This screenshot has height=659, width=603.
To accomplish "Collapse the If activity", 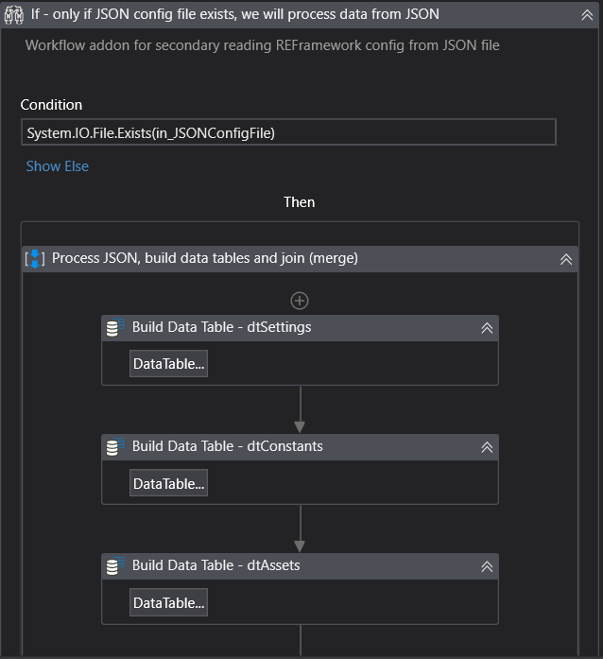I will coord(587,14).
